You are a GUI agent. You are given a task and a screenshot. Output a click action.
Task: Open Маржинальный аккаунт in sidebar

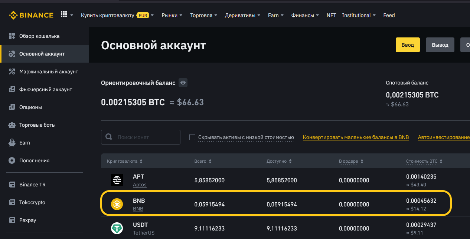49,72
